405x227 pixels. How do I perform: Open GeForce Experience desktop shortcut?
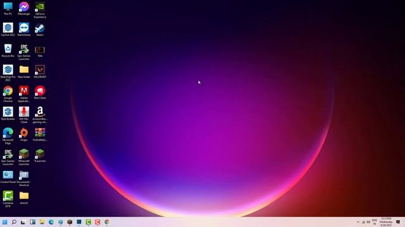[40, 10]
